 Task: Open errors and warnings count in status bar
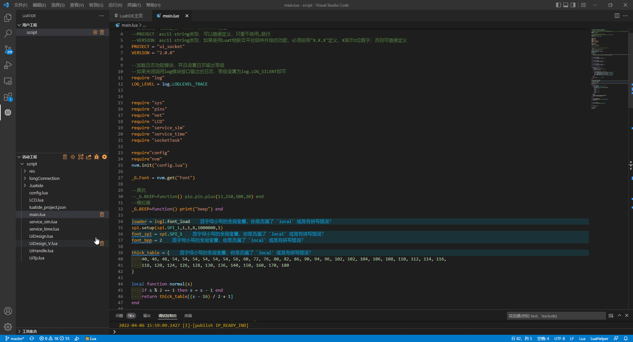point(54,338)
